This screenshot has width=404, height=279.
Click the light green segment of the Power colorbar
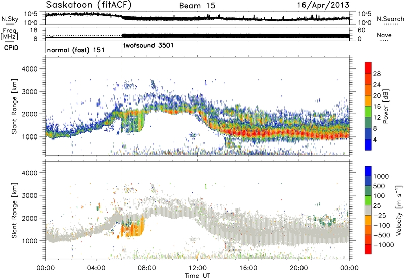coord(368,111)
